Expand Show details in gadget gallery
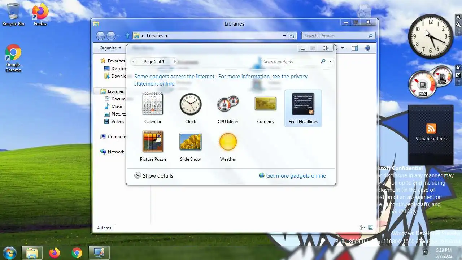Image resolution: width=462 pixels, height=260 pixels. pyautogui.click(x=154, y=175)
